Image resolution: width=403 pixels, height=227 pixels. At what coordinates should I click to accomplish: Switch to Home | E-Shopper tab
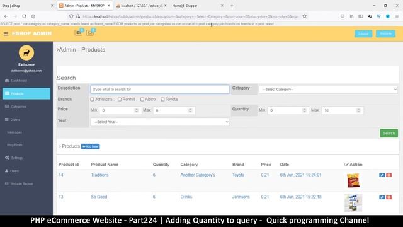[x=197, y=6]
